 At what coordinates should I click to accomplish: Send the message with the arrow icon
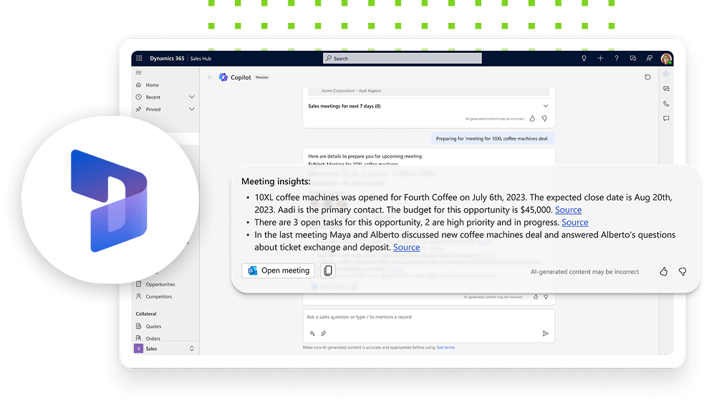545,334
